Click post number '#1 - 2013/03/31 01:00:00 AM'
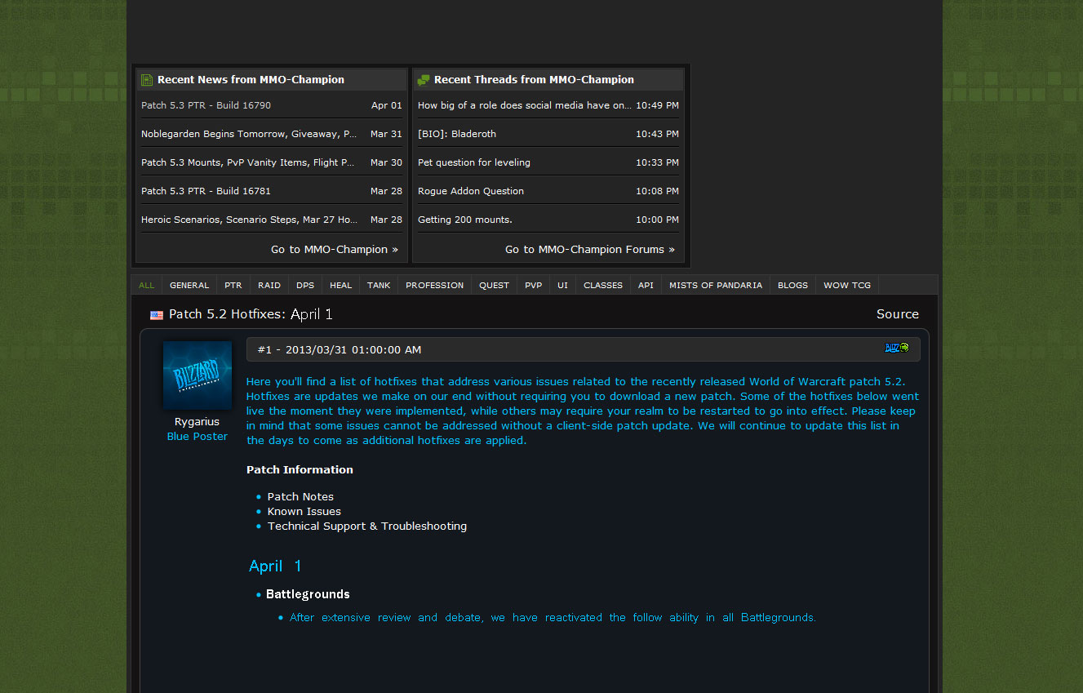 340,349
